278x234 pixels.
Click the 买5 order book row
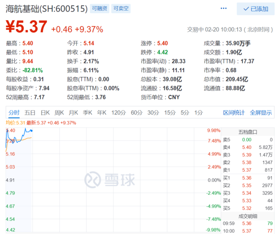coord(248,208)
